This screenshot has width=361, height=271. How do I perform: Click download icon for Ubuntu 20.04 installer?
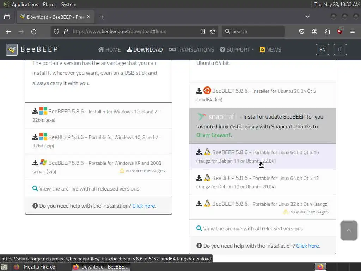(x=199, y=91)
